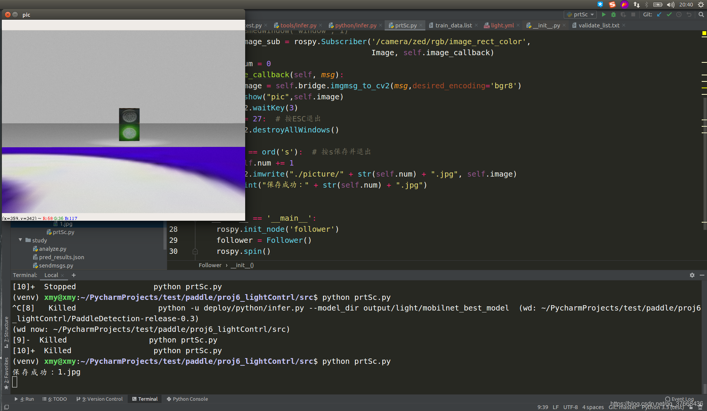The image size is (707, 411).
Task: Close the tools/infer.py tab
Action: pos(320,25)
